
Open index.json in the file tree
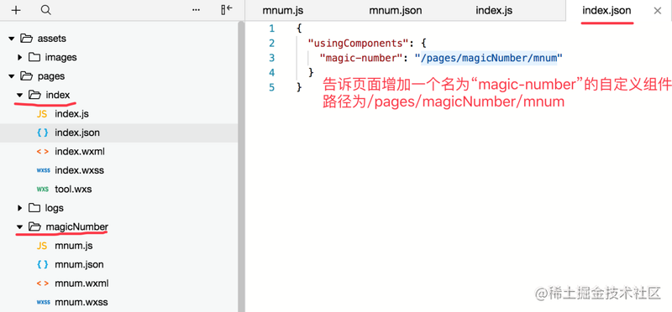(x=77, y=133)
